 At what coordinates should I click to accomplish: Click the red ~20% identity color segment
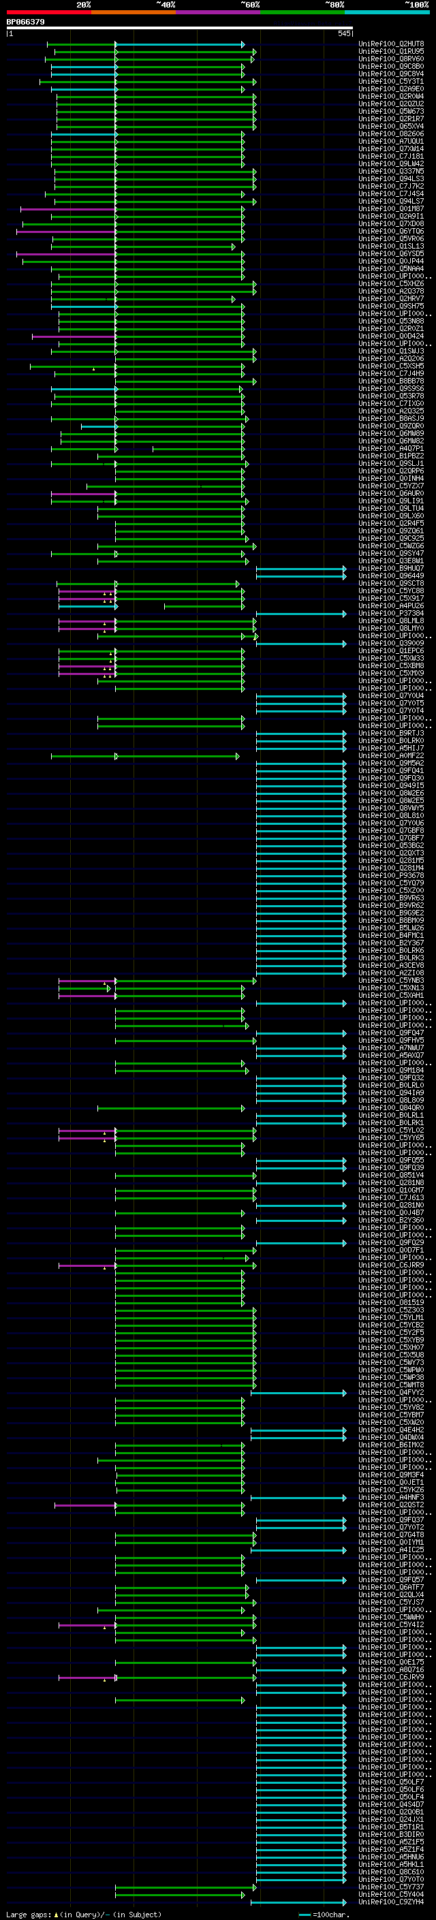coord(48,12)
